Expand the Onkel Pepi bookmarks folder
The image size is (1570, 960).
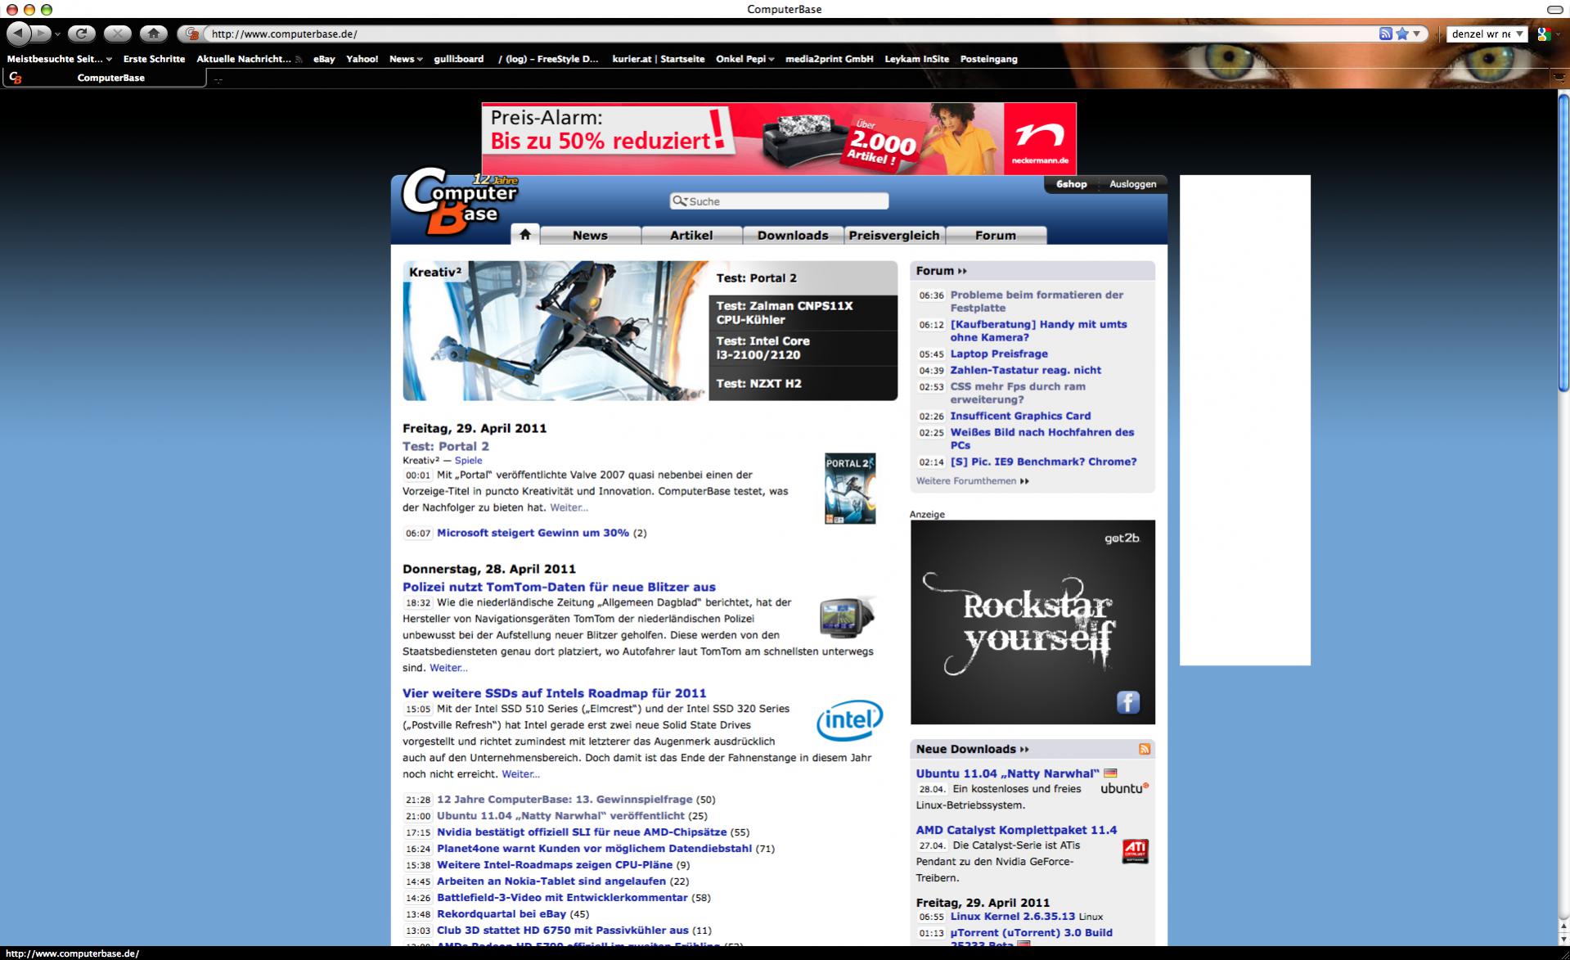[745, 59]
